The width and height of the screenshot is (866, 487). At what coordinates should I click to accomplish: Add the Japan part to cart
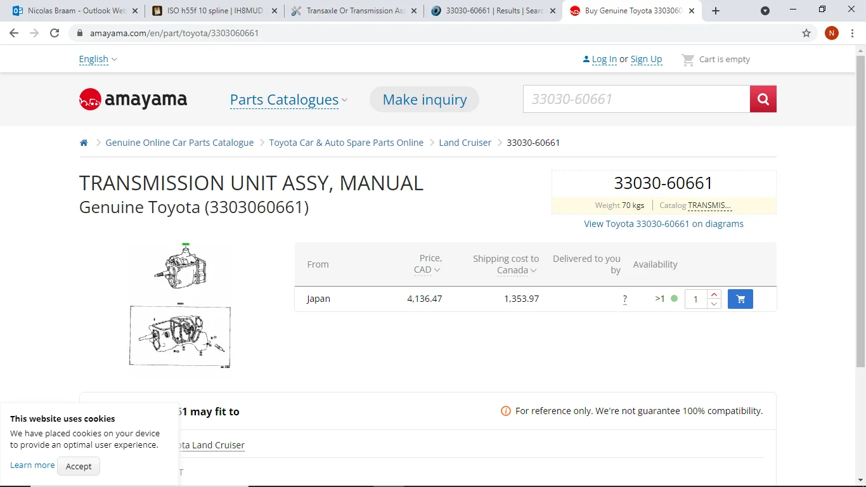(740, 299)
